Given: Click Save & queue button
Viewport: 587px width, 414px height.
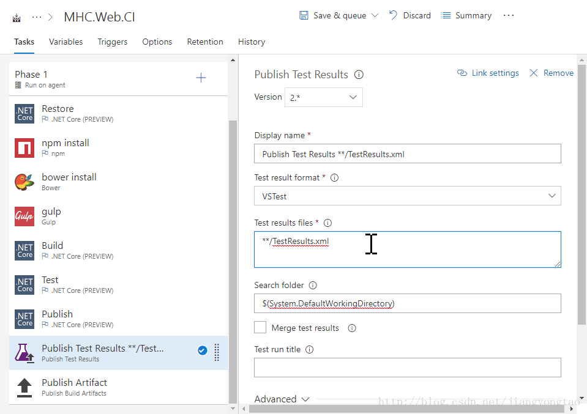Looking at the screenshot, I should (x=333, y=15).
